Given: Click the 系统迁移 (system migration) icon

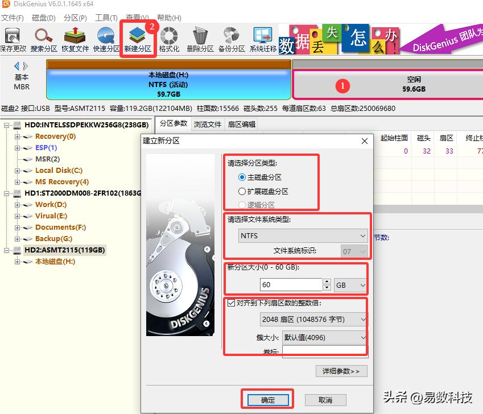Looking at the screenshot, I should click(263, 35).
